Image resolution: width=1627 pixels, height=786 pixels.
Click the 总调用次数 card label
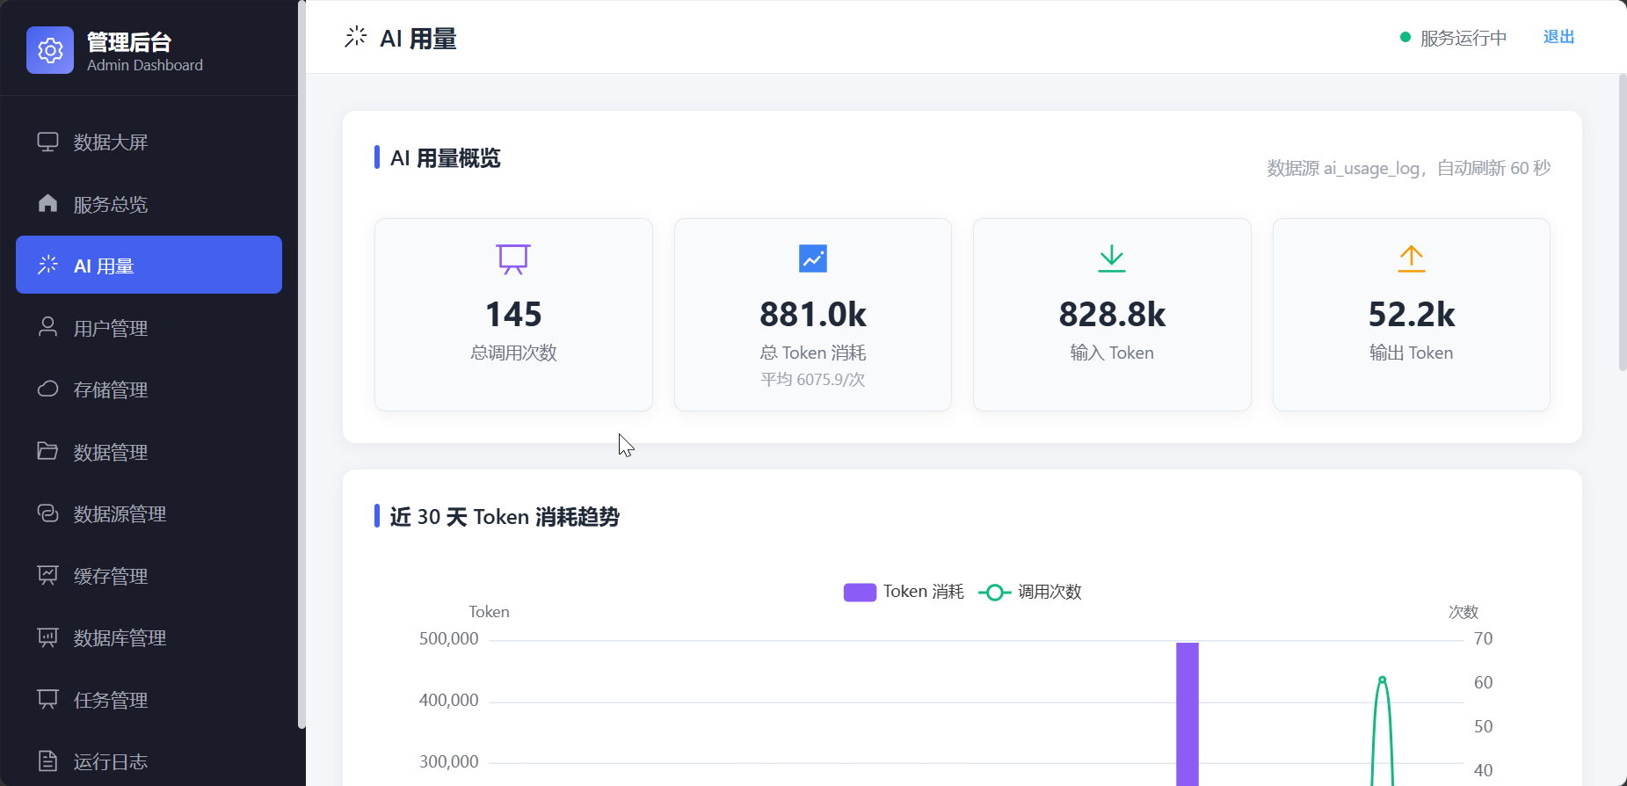[513, 353]
